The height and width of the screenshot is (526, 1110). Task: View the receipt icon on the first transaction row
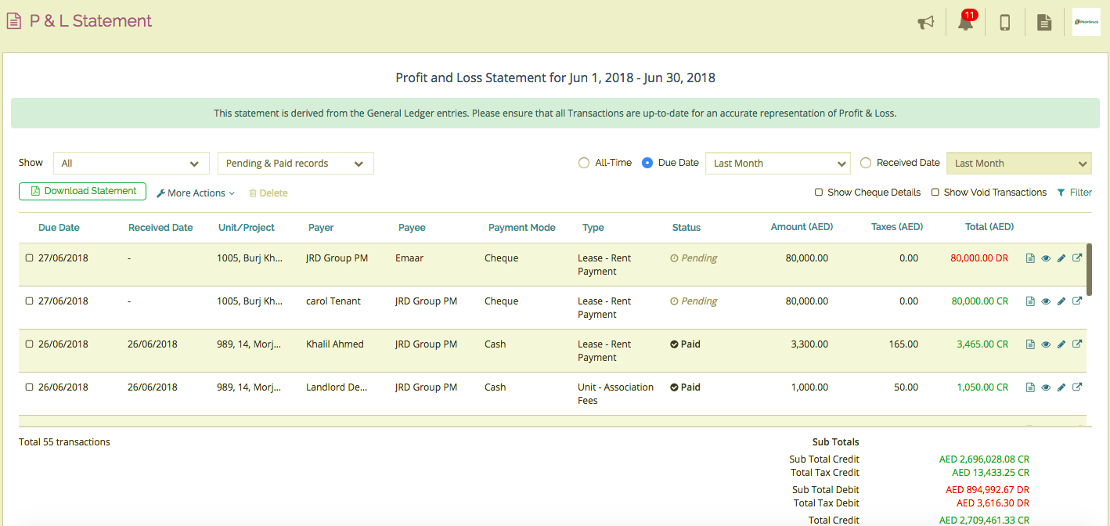point(1029,257)
